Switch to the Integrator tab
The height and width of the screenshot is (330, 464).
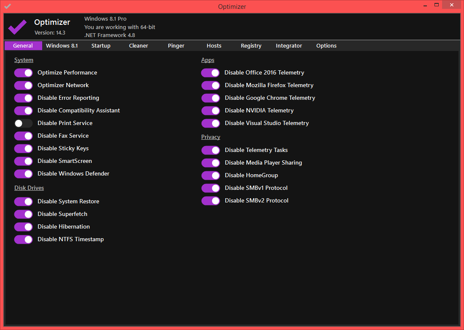click(289, 46)
